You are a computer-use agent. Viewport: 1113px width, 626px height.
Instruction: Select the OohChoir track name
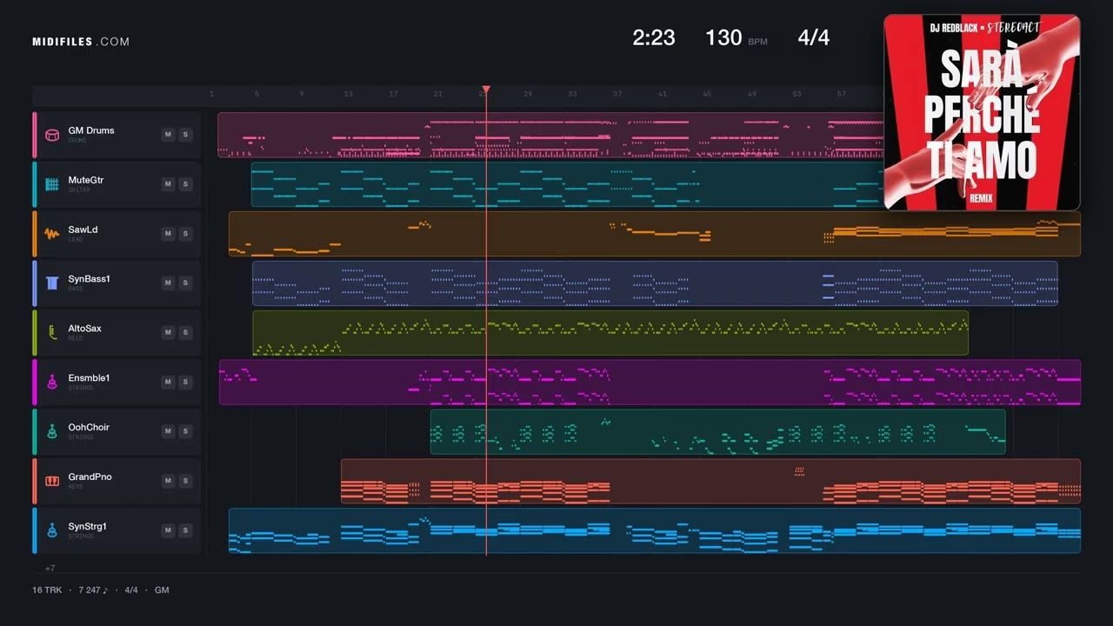89,428
